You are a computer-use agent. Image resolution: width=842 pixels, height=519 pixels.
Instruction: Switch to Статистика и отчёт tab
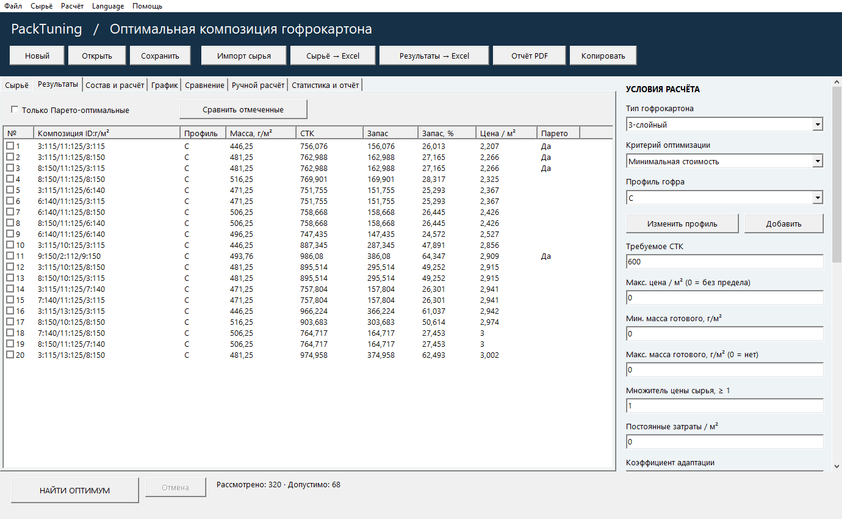coord(326,85)
